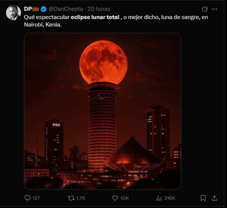Image resolution: width=227 pixels, height=208 pixels.
Task: Open the Grok explain-post icon
Action: coord(204,9)
